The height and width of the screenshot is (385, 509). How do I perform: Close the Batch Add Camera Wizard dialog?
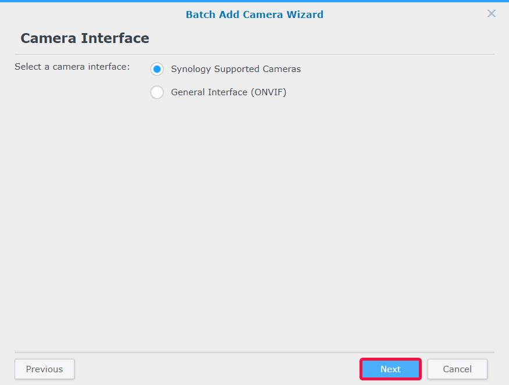pyautogui.click(x=491, y=13)
